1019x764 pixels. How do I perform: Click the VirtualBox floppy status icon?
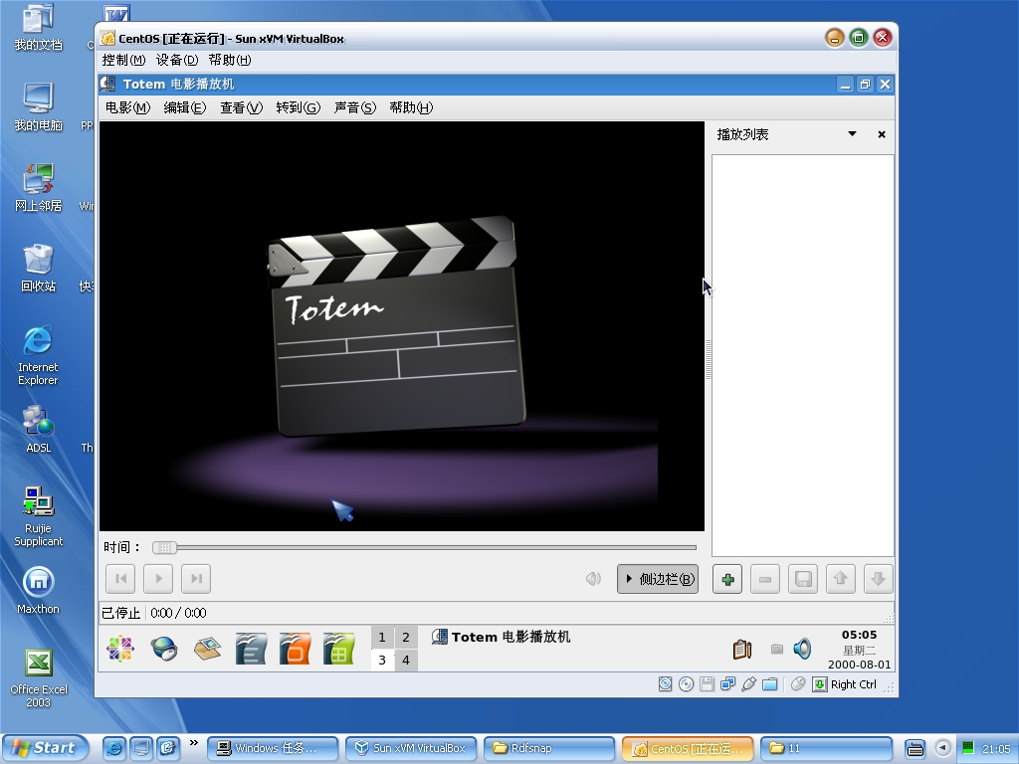point(707,684)
